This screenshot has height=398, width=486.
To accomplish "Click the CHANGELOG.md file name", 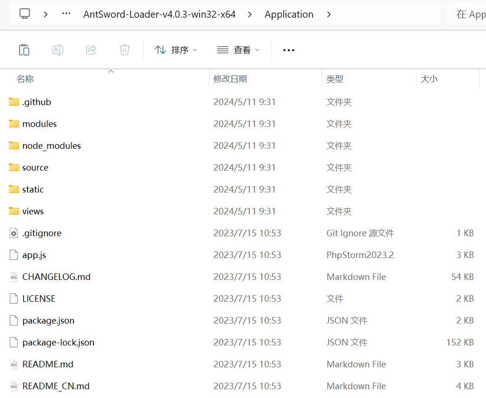I will pyautogui.click(x=56, y=277).
